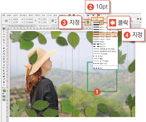Choose 삼중선 triple line stroke type

105,42
